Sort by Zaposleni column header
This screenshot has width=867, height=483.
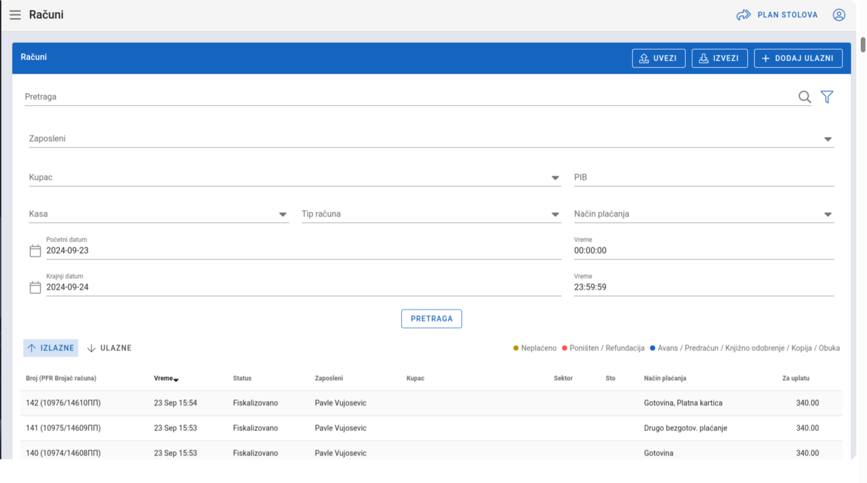(x=329, y=378)
